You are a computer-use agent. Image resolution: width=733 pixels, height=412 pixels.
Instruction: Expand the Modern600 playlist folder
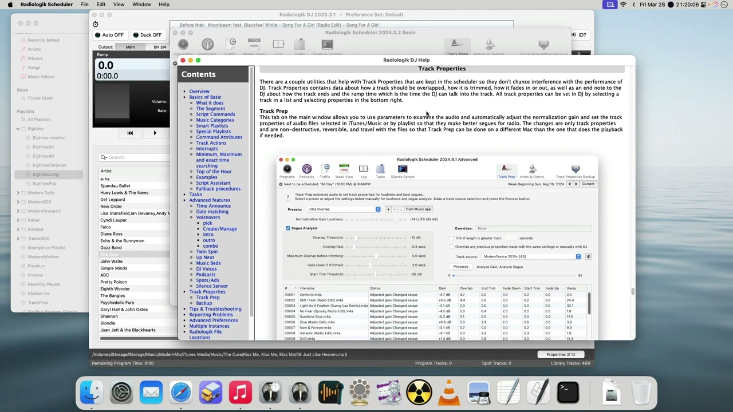click(x=18, y=202)
